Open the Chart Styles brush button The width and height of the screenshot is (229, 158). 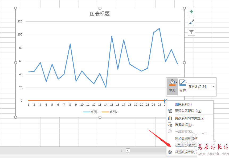pos(191,22)
